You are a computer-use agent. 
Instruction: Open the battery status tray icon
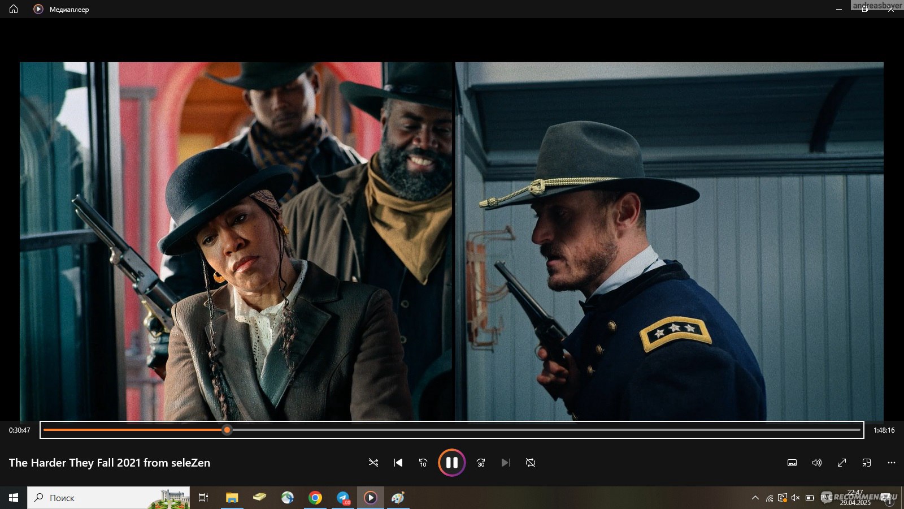click(x=810, y=498)
